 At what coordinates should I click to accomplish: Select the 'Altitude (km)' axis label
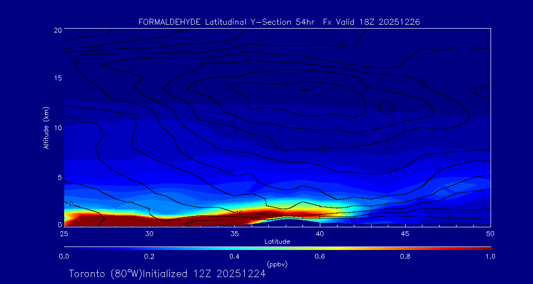(x=46, y=128)
